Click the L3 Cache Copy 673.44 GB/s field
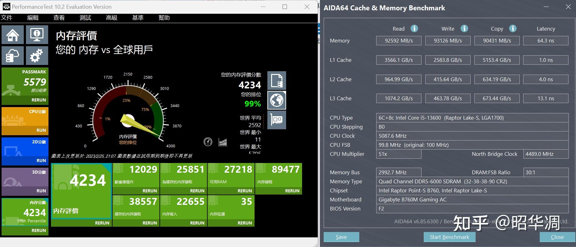This screenshot has width=576, height=247. pos(497,98)
